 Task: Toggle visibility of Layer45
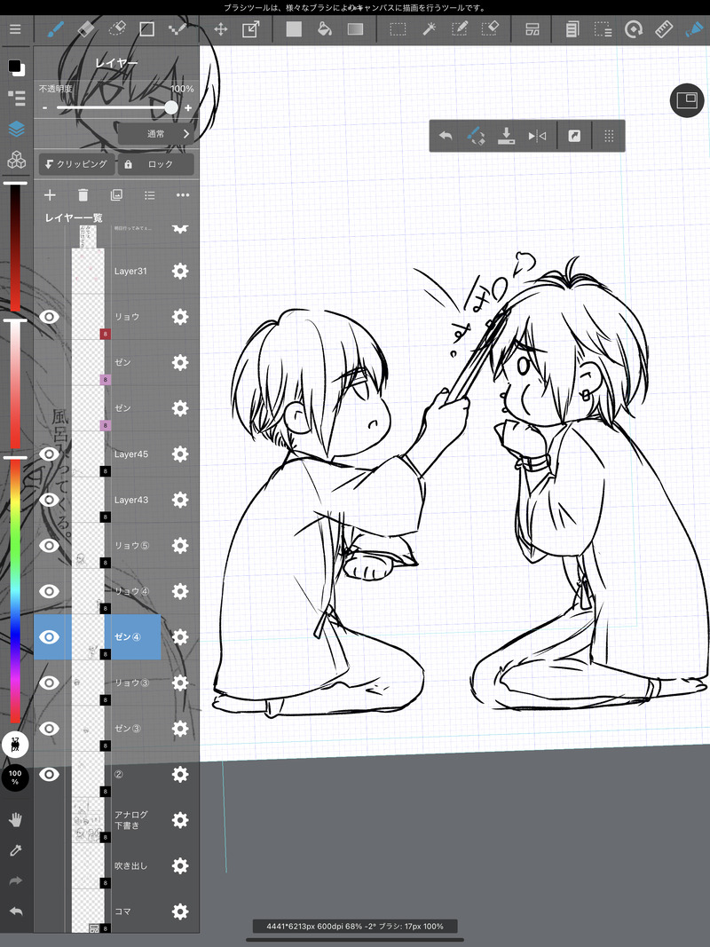(x=49, y=454)
